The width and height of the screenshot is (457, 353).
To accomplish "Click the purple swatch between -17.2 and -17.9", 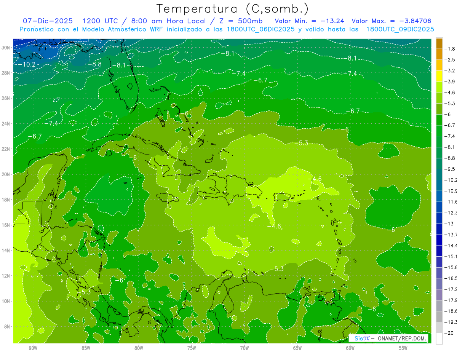I will (x=439, y=295).
